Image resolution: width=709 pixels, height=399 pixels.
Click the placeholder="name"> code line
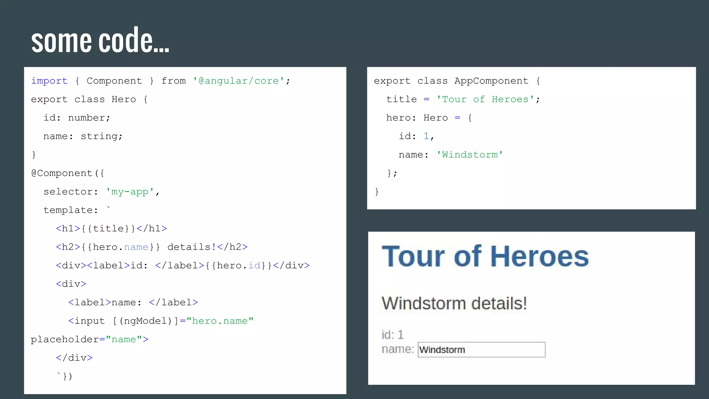click(x=90, y=339)
